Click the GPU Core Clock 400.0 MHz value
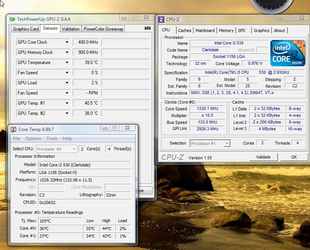310x250 pixels. coord(86,42)
